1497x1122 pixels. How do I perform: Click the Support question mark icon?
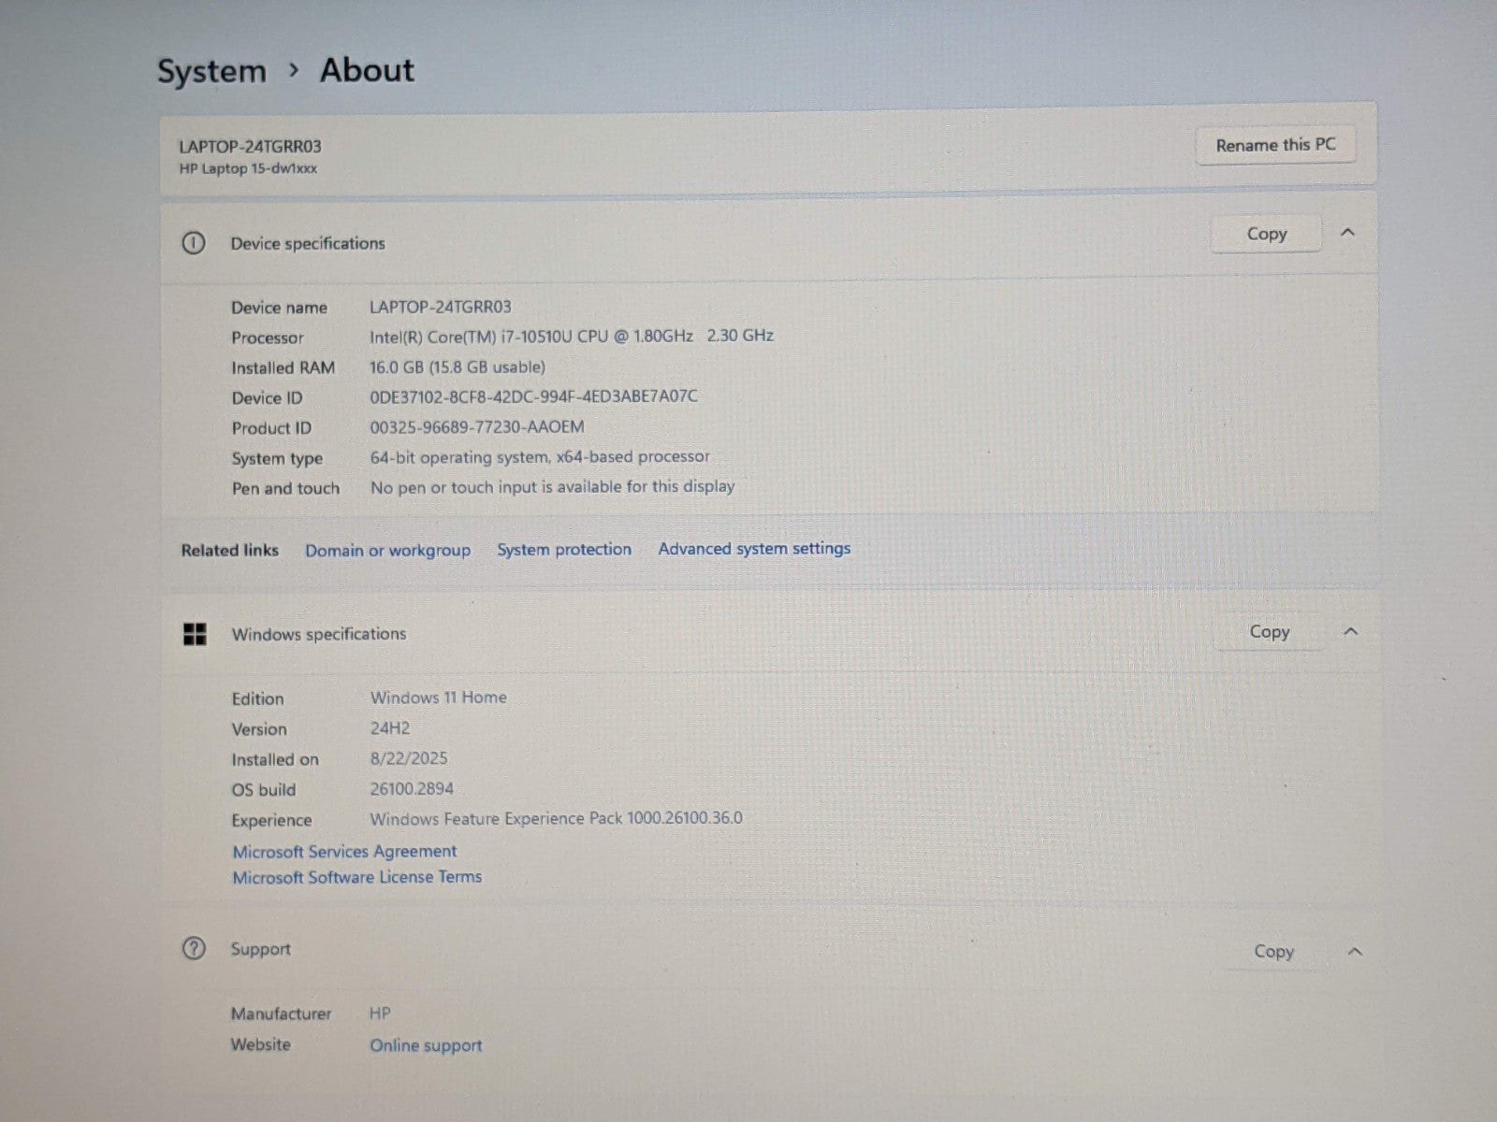(x=193, y=949)
